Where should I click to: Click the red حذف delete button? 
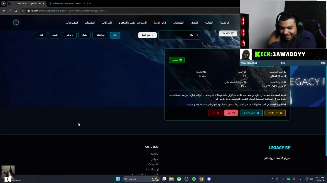tap(215, 113)
